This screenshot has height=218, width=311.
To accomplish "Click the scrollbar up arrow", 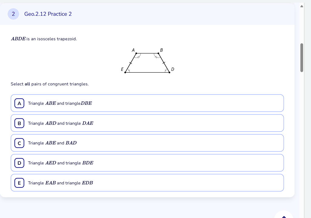I will (302, 6).
